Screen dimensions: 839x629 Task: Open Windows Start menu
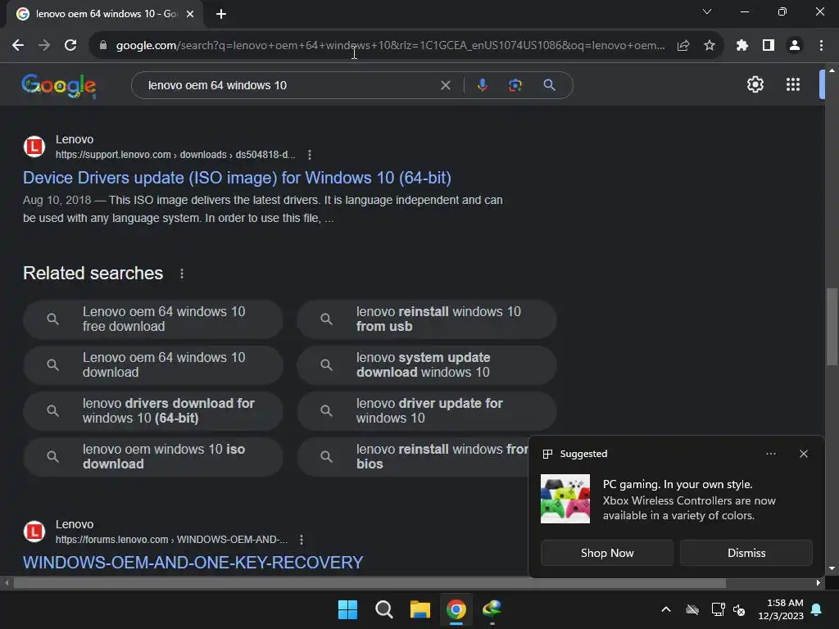click(347, 609)
